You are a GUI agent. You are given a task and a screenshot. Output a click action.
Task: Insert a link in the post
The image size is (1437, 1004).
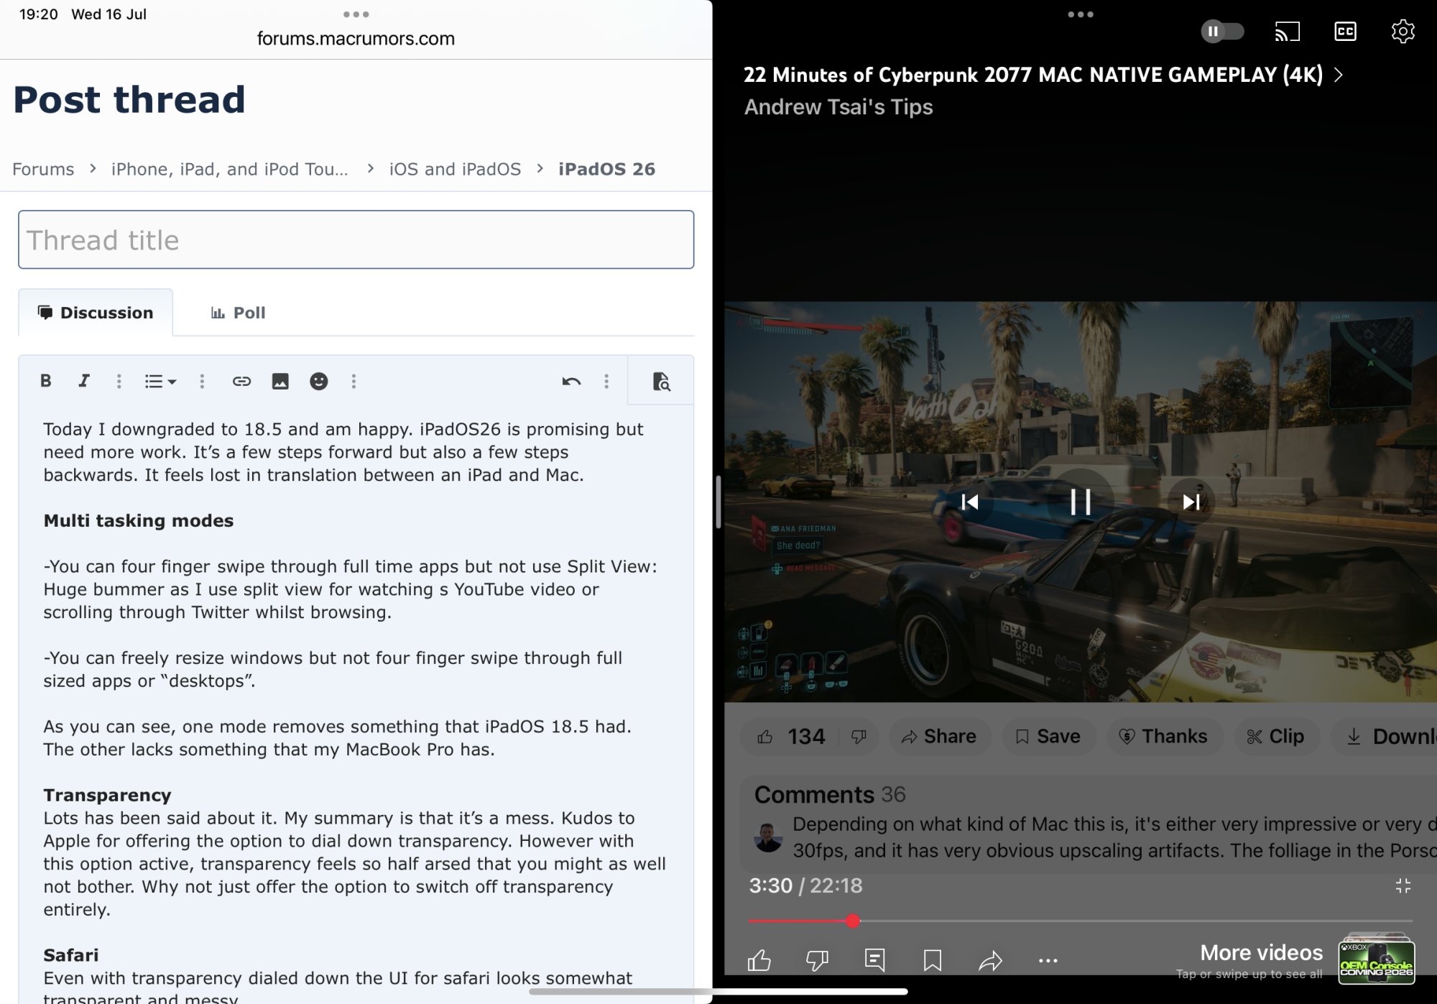point(241,381)
